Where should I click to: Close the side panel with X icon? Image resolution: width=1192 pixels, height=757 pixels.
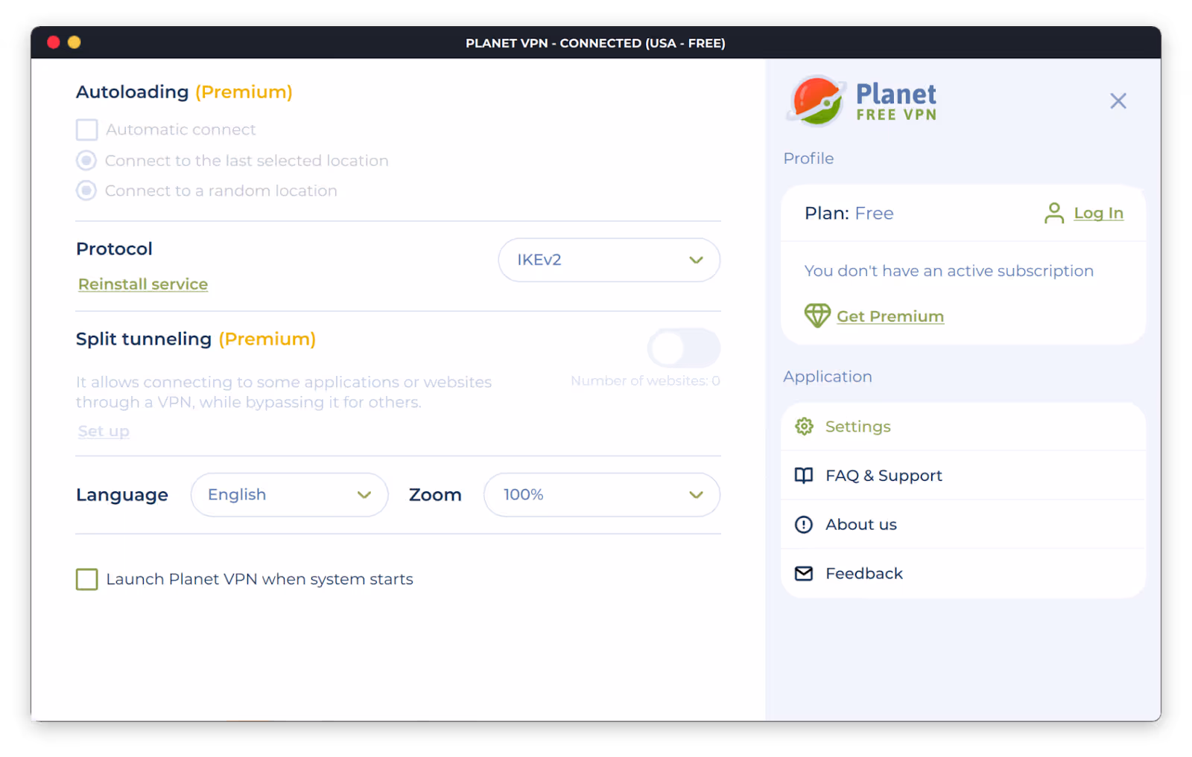[1117, 100]
